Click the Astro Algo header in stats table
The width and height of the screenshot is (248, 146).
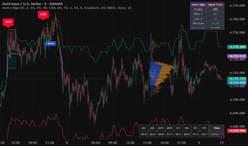[198, 5]
